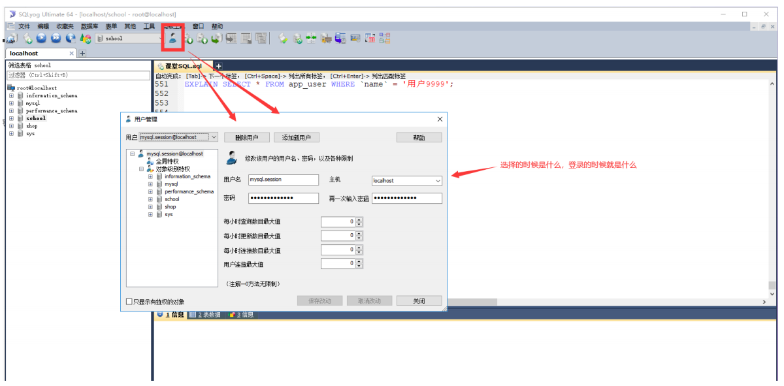Open the 帮助 menu in the menu bar
784x386 pixels.
[x=217, y=26]
